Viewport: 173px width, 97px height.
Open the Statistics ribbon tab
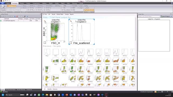tap(44, 3)
